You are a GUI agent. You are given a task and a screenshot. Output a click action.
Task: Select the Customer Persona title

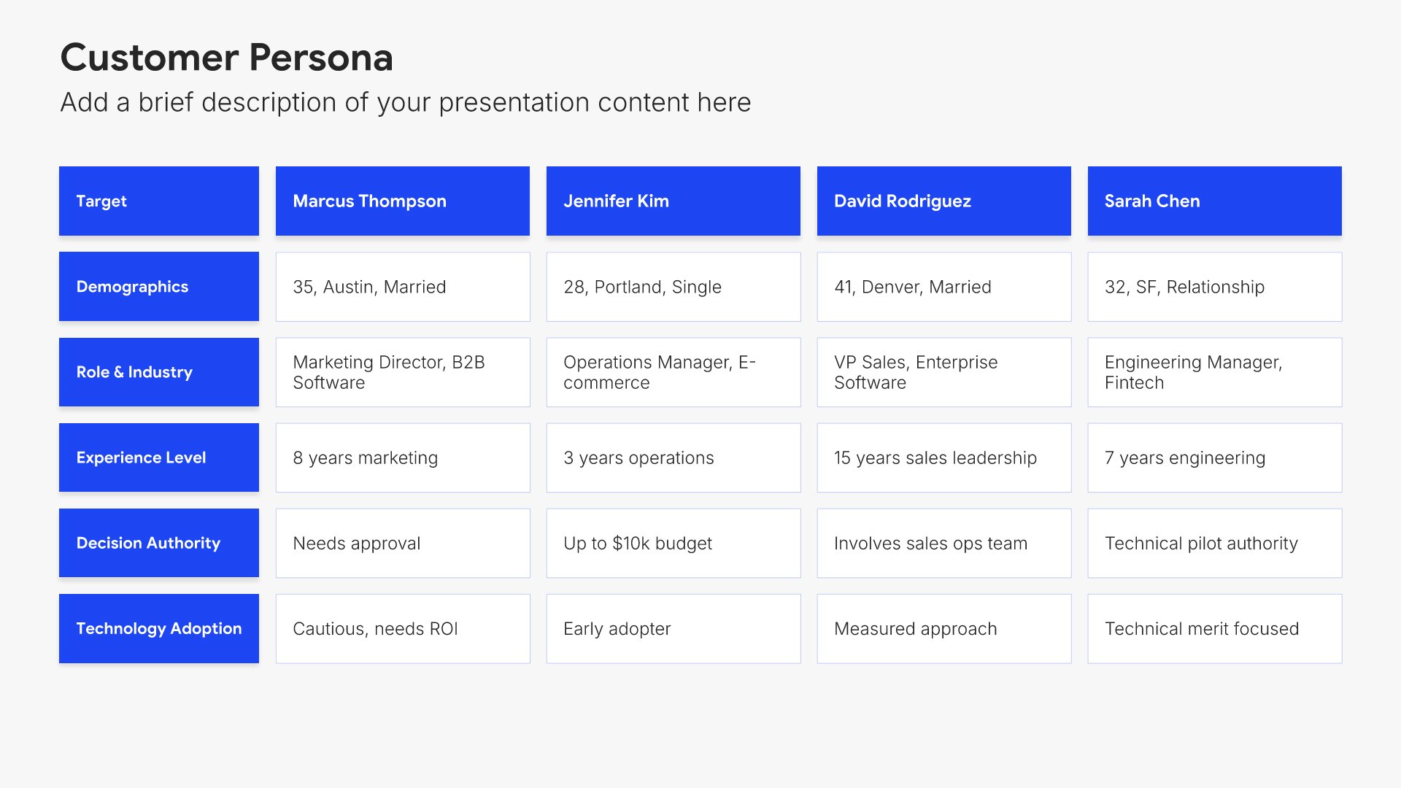[x=226, y=58]
